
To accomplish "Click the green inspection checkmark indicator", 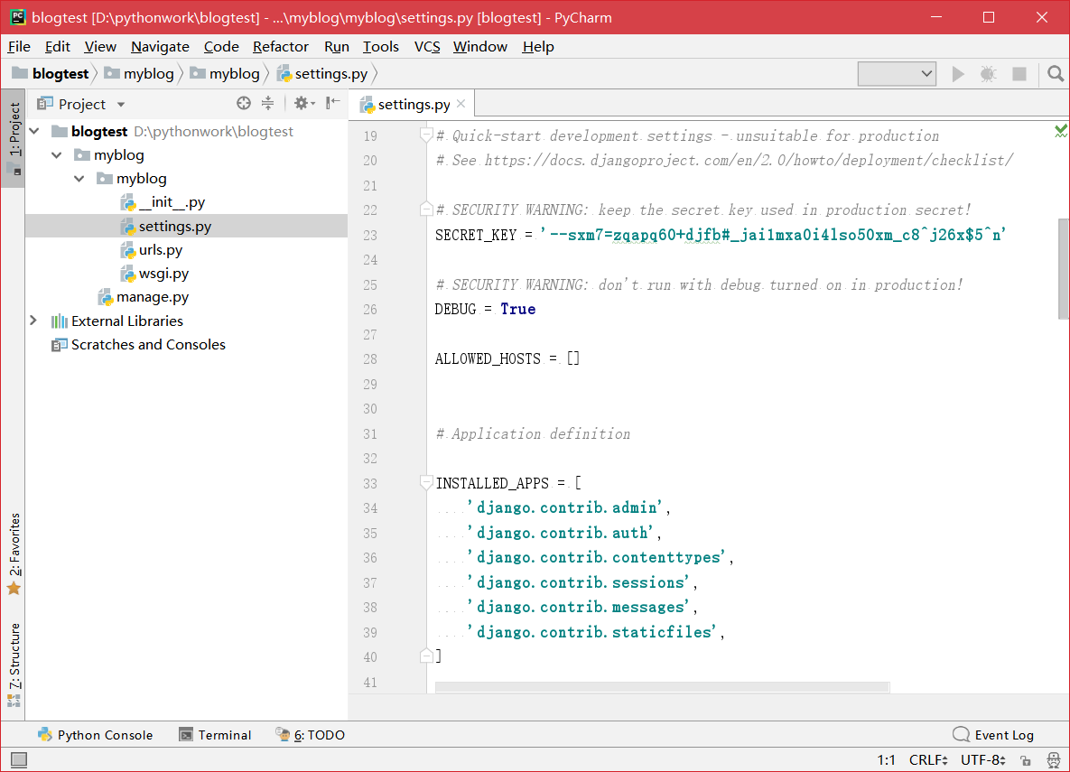I will [1060, 130].
